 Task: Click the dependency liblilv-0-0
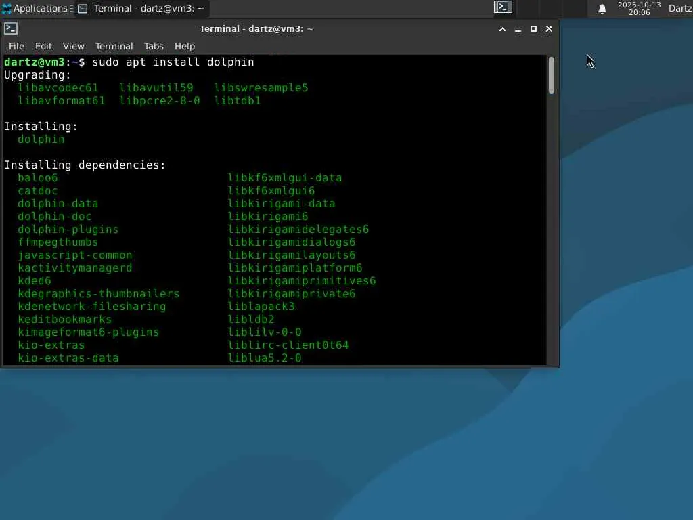(265, 332)
